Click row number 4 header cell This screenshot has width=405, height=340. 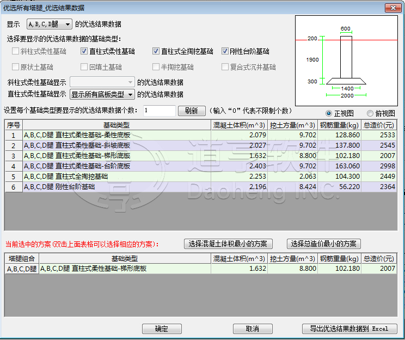coord(14,166)
